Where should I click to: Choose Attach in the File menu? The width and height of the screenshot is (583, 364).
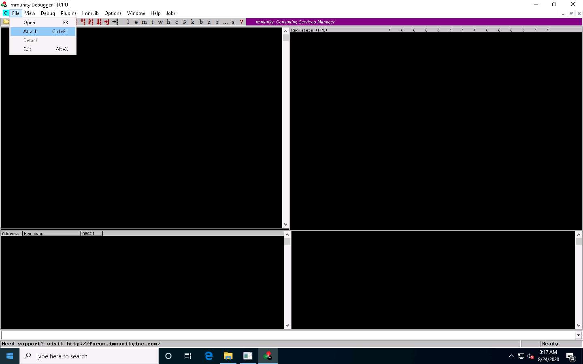click(43, 32)
